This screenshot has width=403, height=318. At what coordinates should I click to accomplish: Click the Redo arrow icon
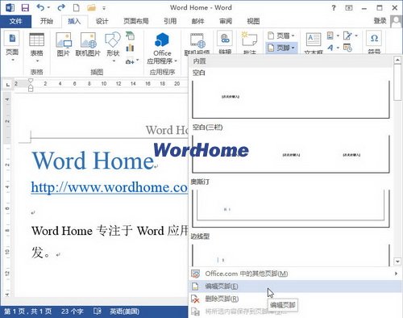point(61,7)
